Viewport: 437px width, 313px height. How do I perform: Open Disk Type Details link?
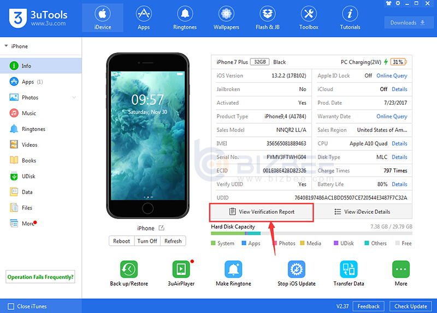pyautogui.click(x=399, y=157)
